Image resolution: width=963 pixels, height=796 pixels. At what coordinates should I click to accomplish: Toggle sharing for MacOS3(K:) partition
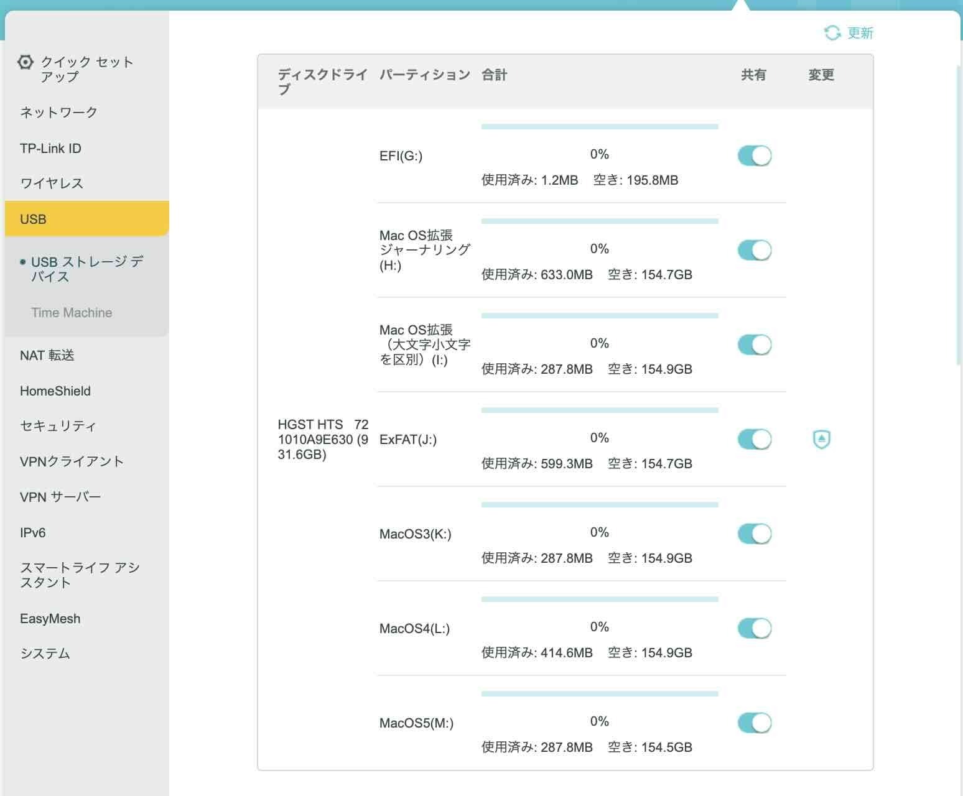(755, 534)
